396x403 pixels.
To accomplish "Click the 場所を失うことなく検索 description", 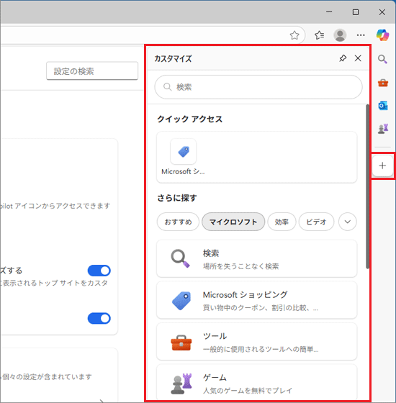I will click(x=240, y=266).
